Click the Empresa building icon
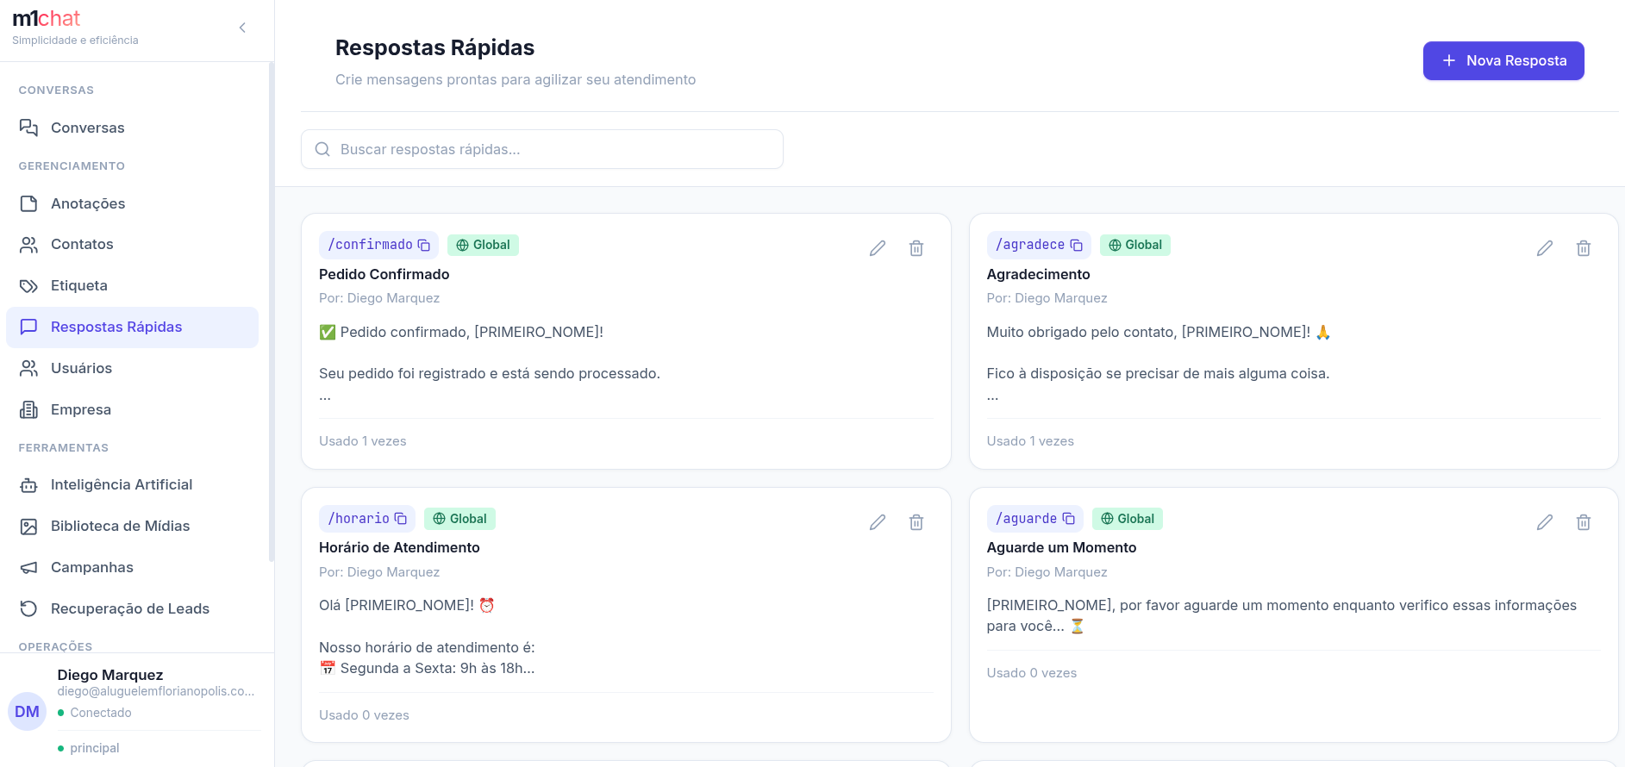This screenshot has width=1625, height=767. [28, 410]
